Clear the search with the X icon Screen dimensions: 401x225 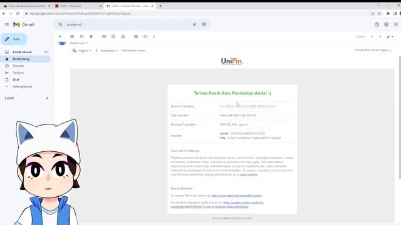(194, 24)
